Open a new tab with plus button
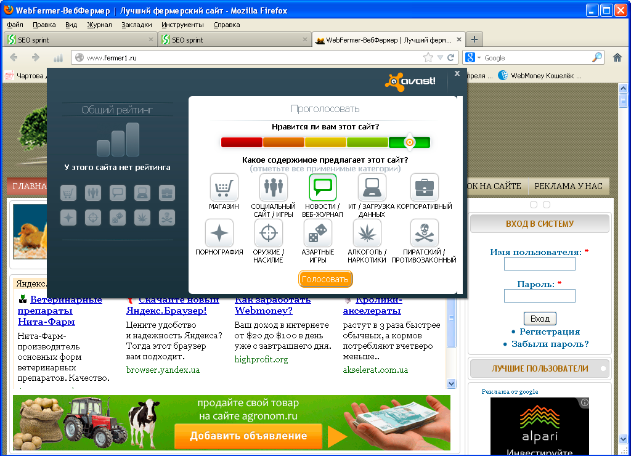Screen dimensions: 631x456 coord(474,39)
